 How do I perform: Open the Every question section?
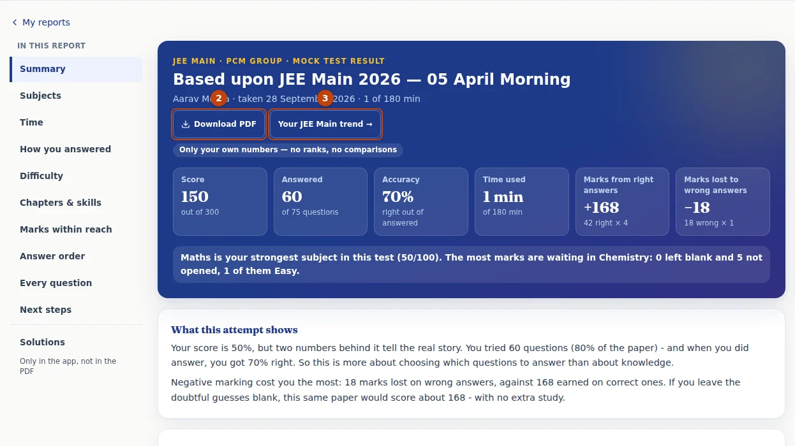pos(76,283)
